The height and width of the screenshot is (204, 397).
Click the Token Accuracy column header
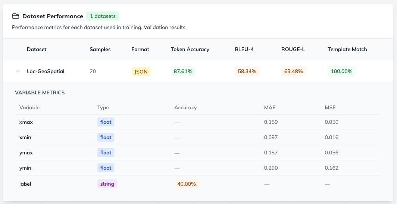[x=190, y=49]
